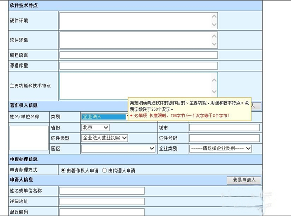
Task: Click scroll-down arrow in 软件环境 text box
Action: 214,45
